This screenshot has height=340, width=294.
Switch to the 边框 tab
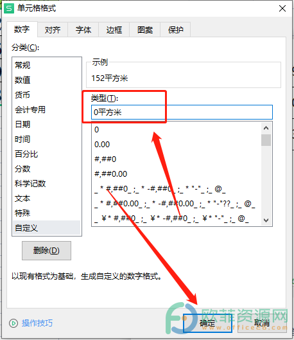(114, 30)
